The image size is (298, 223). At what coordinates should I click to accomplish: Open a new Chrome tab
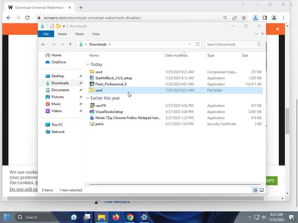pyautogui.click(x=81, y=8)
